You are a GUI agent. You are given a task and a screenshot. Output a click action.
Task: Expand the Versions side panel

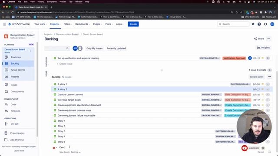[46, 62]
